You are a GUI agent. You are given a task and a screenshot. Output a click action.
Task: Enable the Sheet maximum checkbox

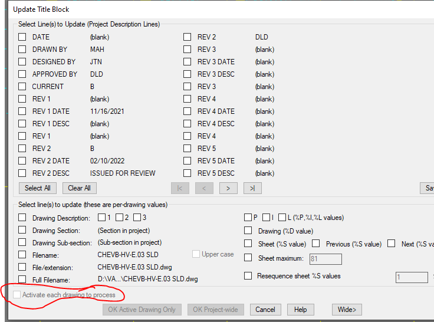248,258
